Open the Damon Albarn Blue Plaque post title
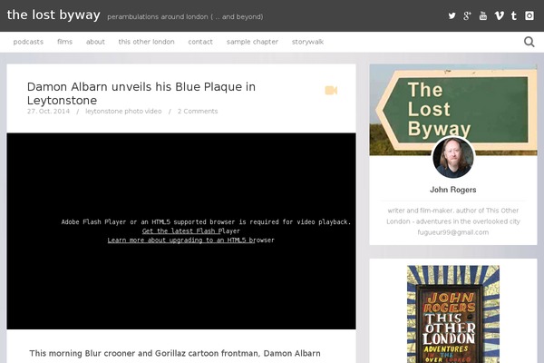The height and width of the screenshot is (363, 544). coord(141,93)
